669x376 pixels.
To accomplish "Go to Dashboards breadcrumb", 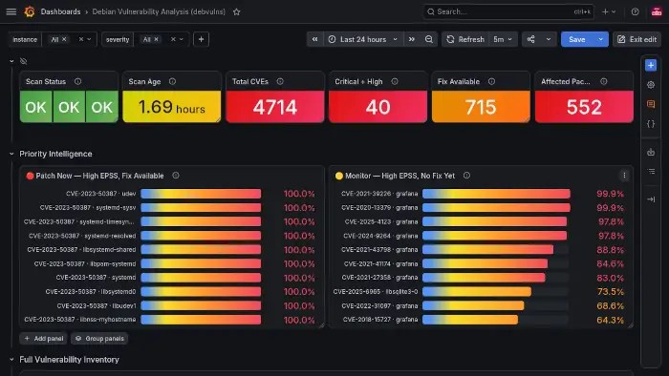I will 60,11.
